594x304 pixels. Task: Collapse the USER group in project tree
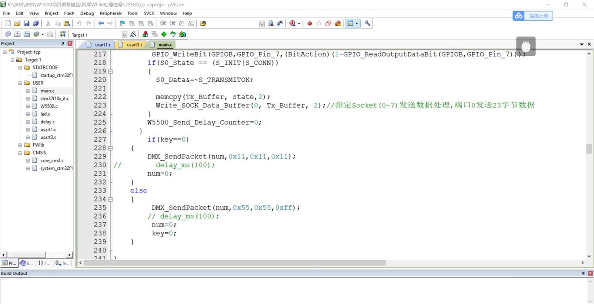click(x=20, y=83)
